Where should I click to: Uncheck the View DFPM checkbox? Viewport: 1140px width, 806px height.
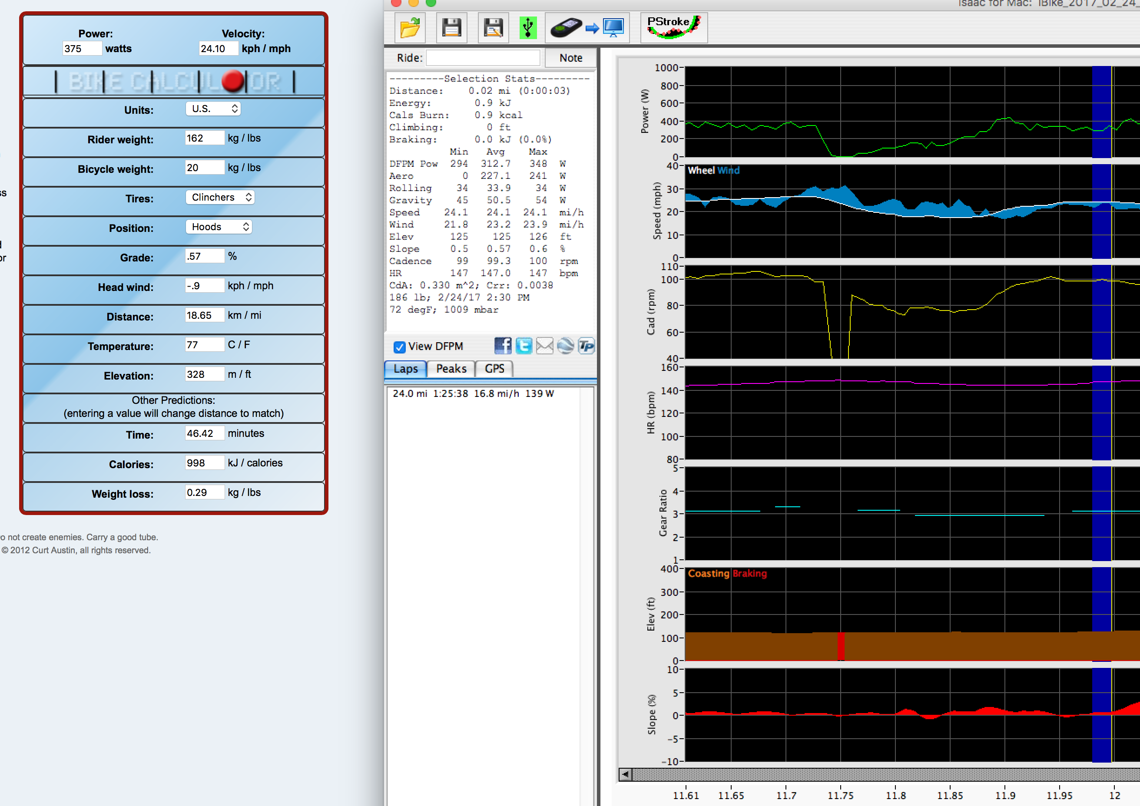[x=399, y=347]
